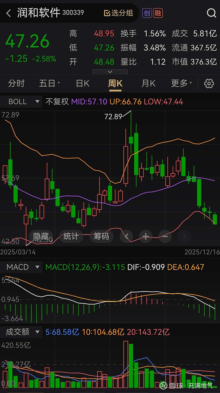This screenshot has width=220, height=393.
Task: Switch to the 分时 intraday tab
Action: pyautogui.click(x=16, y=83)
